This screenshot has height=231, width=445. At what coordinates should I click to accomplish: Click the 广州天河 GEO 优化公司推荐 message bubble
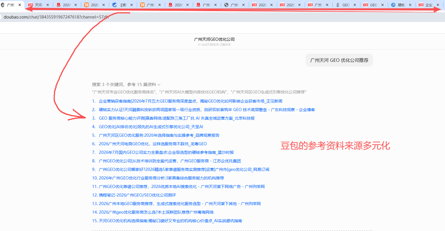click(x=339, y=60)
